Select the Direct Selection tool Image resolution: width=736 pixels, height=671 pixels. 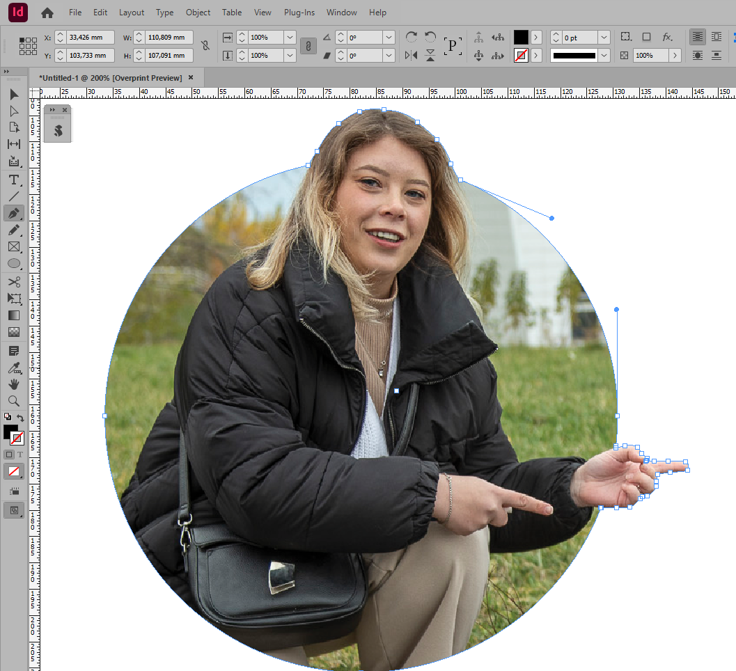point(14,111)
